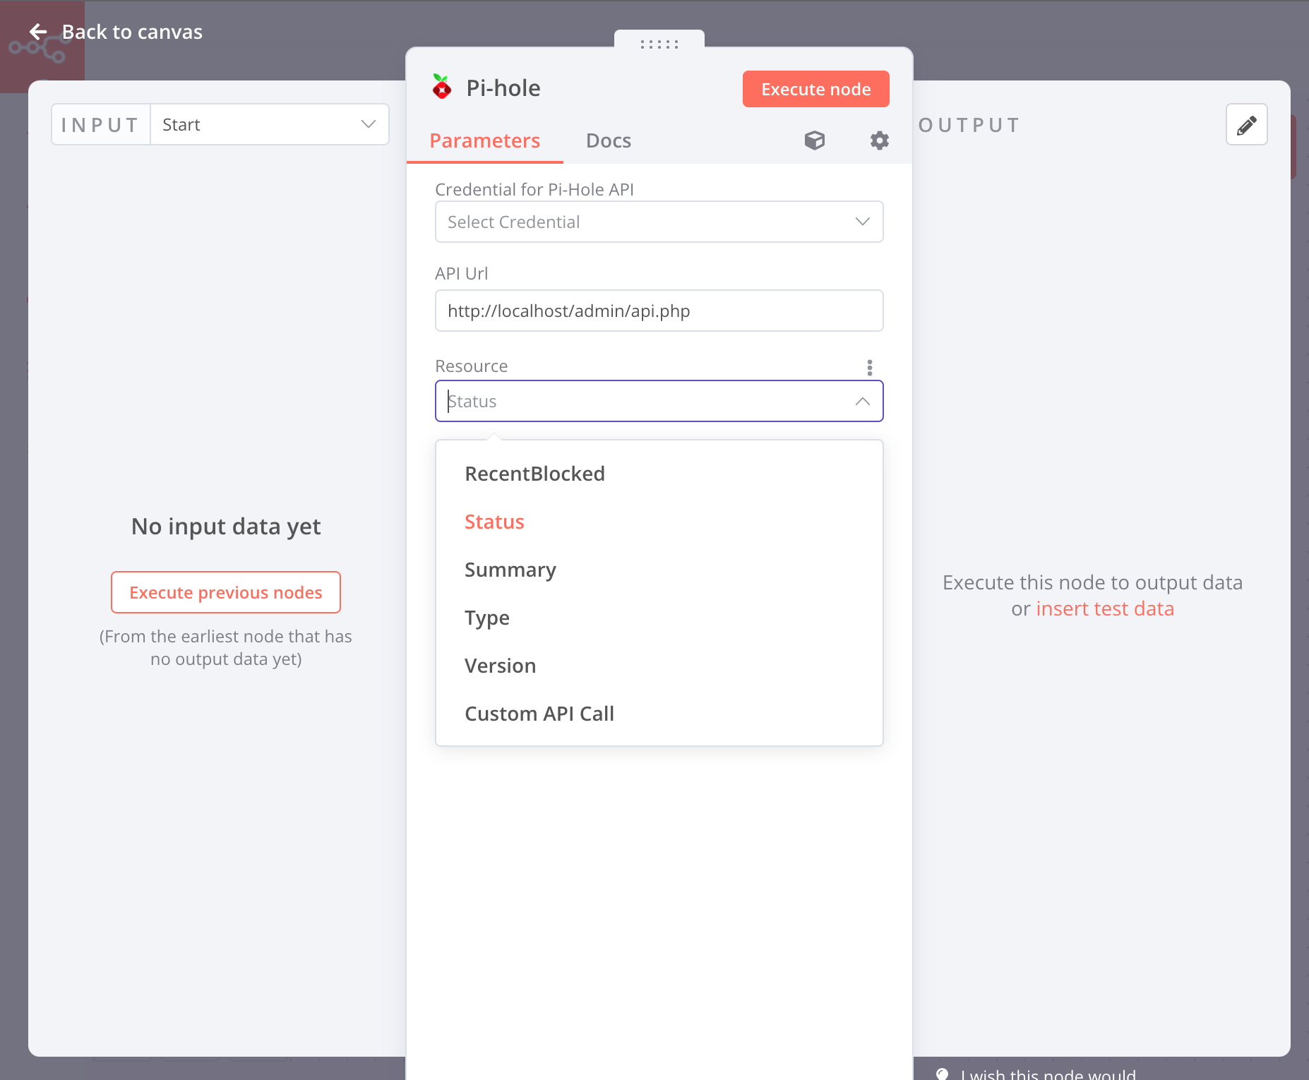Open the Resource three-dot options menu
Viewport: 1309px width, 1080px height.
pos(870,367)
